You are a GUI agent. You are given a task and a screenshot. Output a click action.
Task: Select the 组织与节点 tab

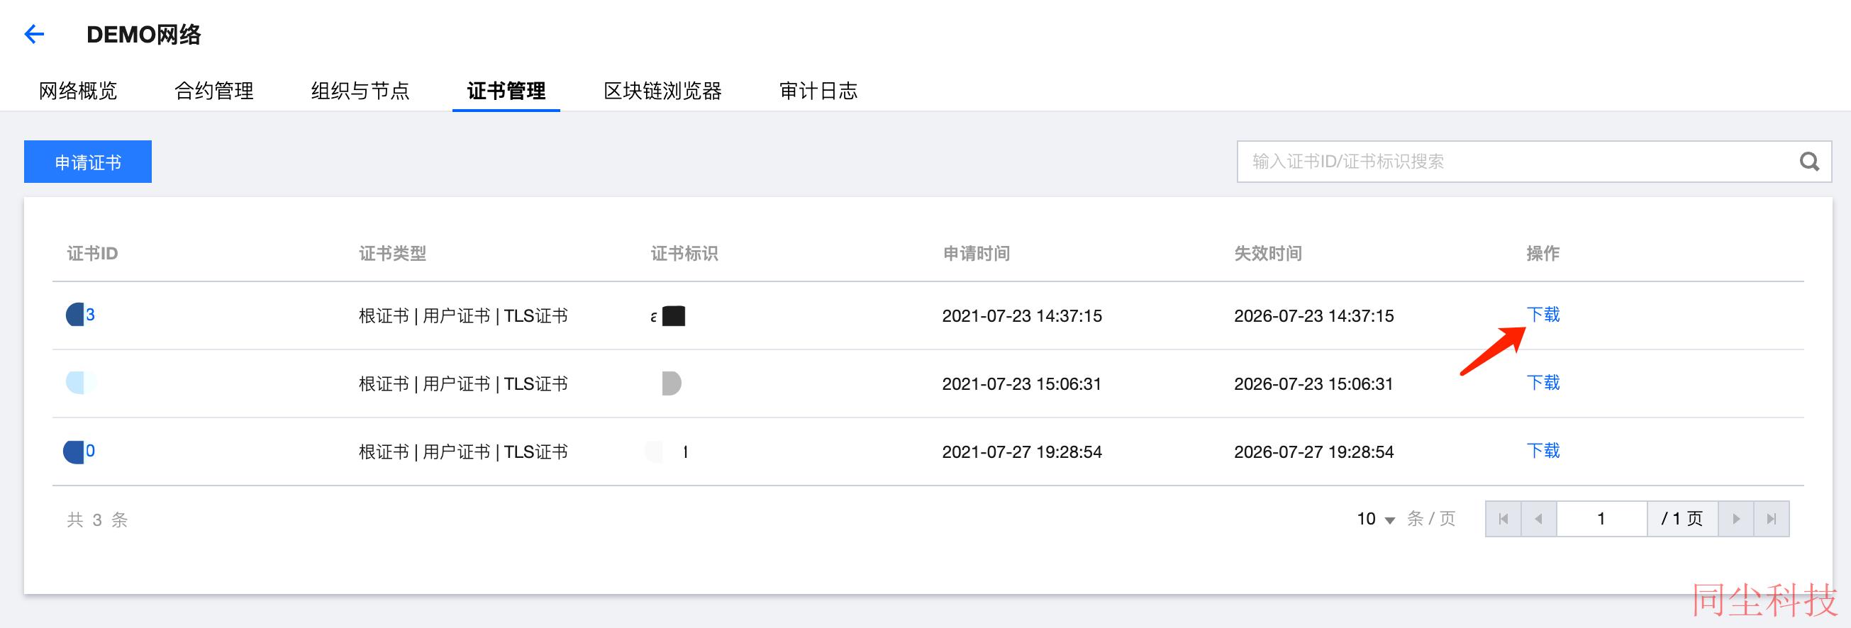[360, 91]
